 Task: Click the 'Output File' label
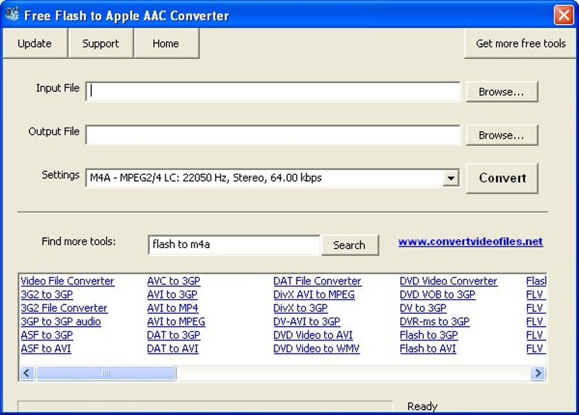tap(54, 132)
